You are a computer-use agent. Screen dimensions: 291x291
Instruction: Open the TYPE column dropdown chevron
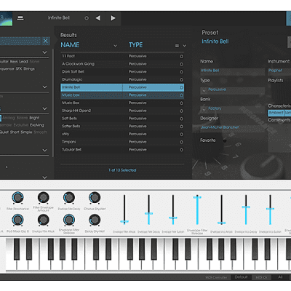point(184,46)
